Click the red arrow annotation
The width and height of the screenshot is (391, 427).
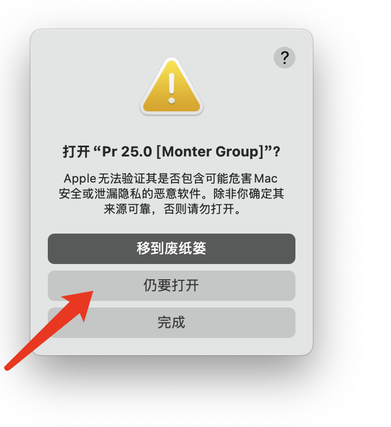[x=49, y=330]
